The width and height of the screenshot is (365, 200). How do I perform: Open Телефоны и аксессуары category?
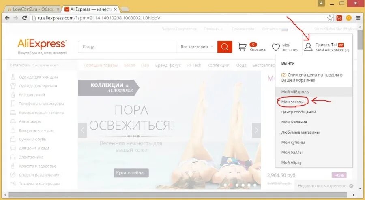(41, 104)
